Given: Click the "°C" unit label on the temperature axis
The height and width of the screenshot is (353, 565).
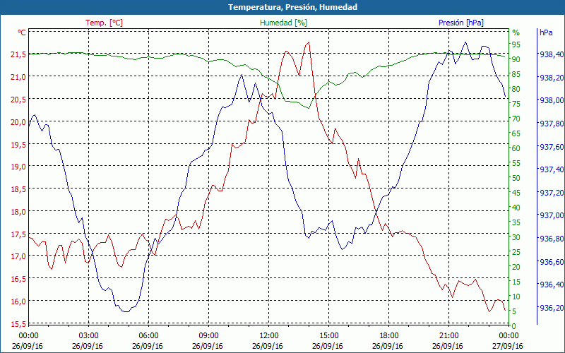Looking at the screenshot, I should (22, 32).
